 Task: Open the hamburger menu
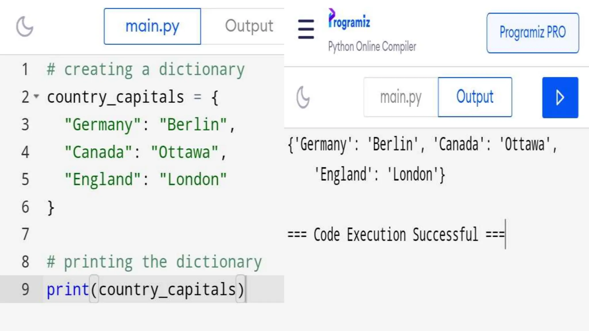click(306, 29)
